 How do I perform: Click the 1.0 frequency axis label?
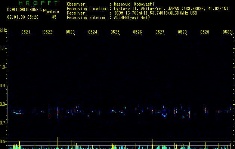pyautogui.click(x=3, y=67)
